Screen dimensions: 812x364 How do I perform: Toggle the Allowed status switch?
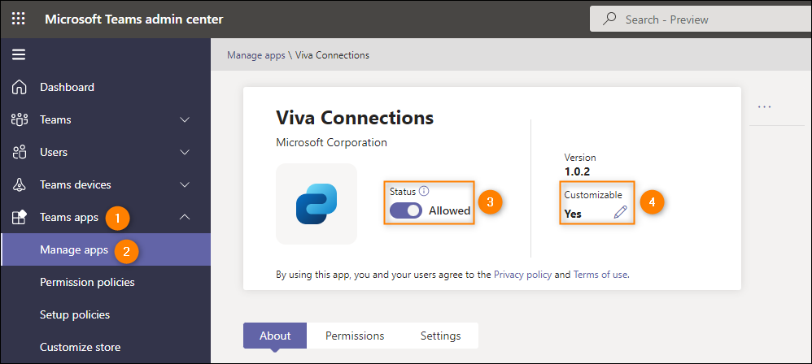click(x=406, y=210)
